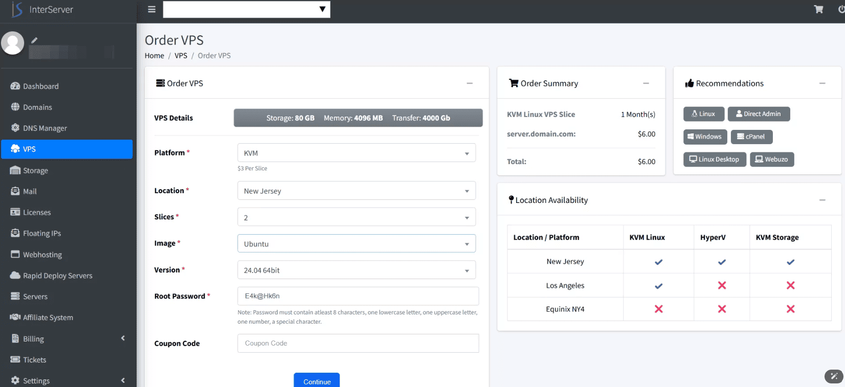This screenshot has width=845, height=387.
Task: Choose the cPanel recommendation button
Action: pyautogui.click(x=751, y=136)
